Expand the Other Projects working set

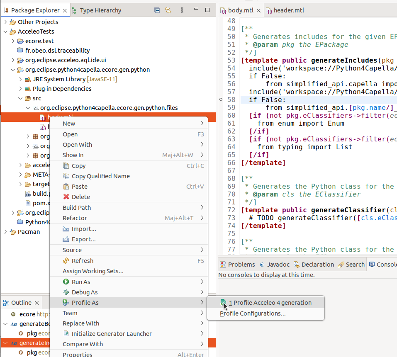point(5,22)
